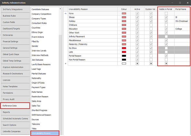Select Consultant Roles list item

coord(39,23)
